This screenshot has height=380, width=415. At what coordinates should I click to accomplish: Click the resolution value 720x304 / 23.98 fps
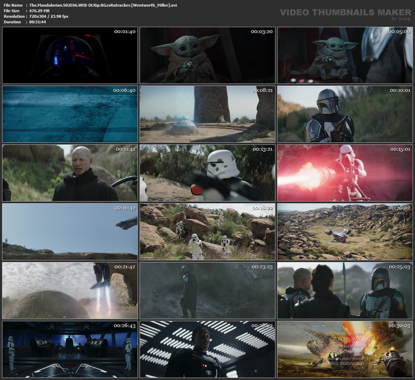49,16
